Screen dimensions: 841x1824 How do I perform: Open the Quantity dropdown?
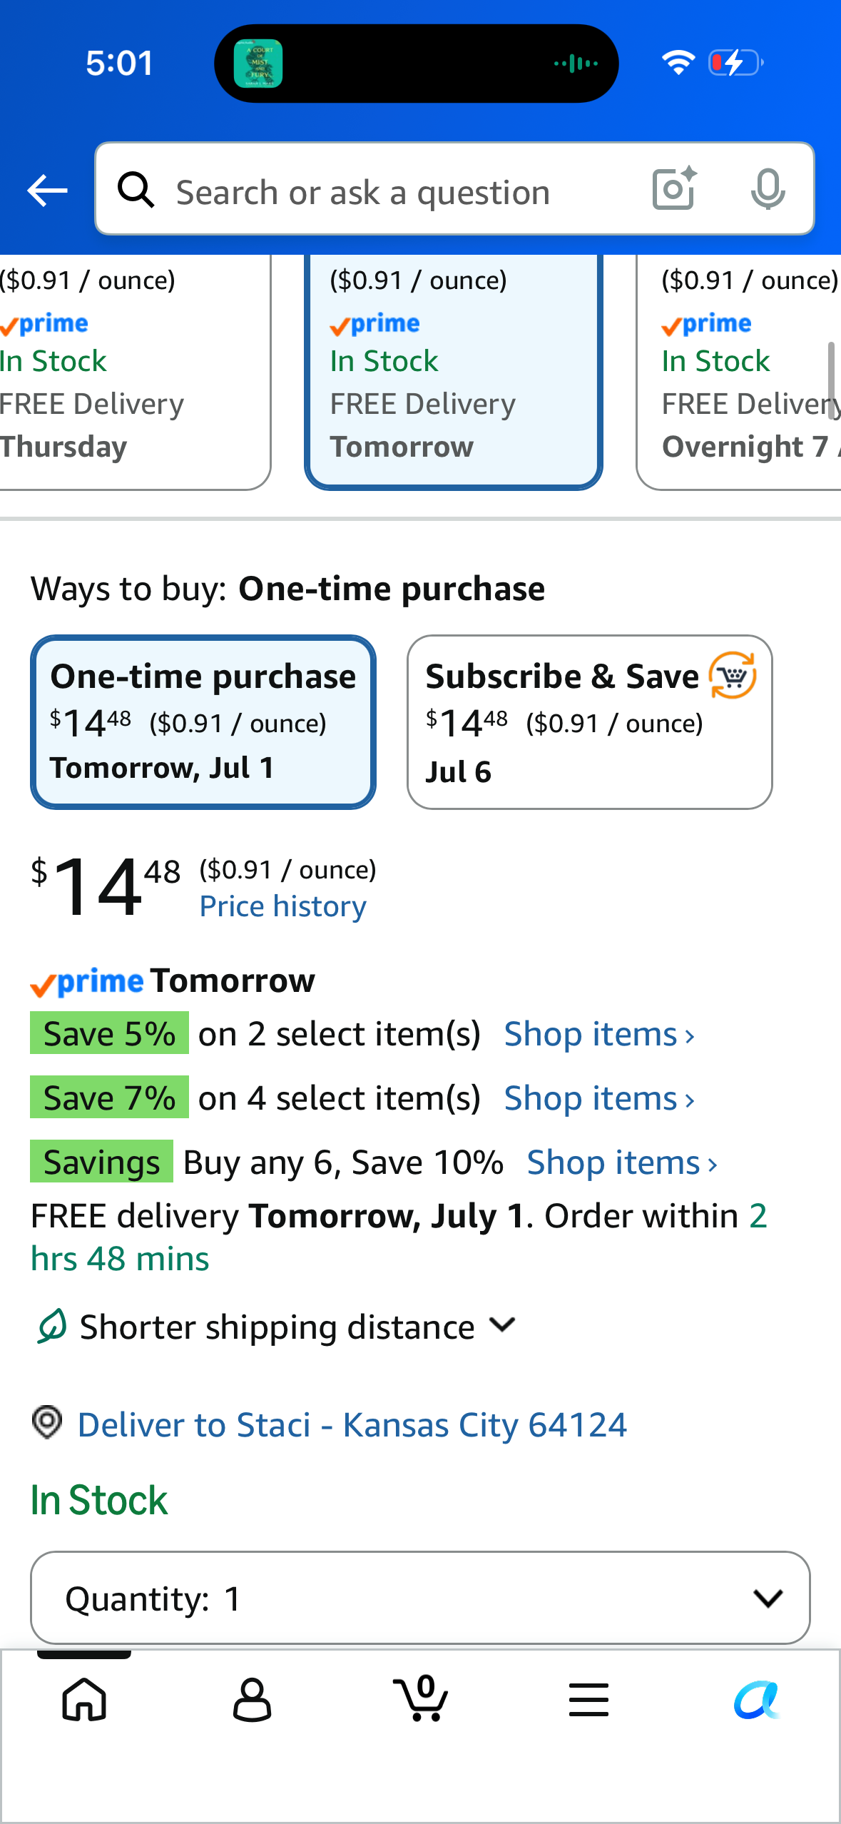(420, 1597)
